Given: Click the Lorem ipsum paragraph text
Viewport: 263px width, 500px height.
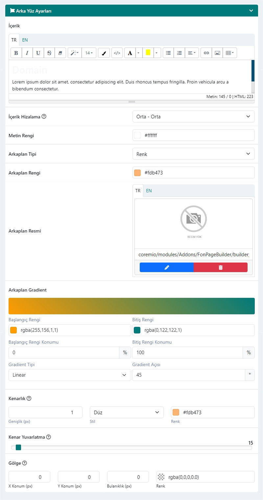Looking at the screenshot, I should point(120,85).
